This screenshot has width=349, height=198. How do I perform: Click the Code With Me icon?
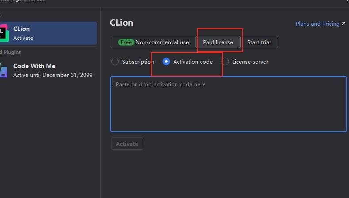4,70
